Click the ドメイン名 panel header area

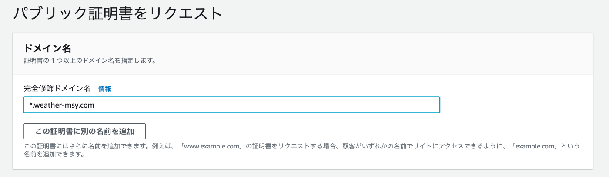point(303,54)
